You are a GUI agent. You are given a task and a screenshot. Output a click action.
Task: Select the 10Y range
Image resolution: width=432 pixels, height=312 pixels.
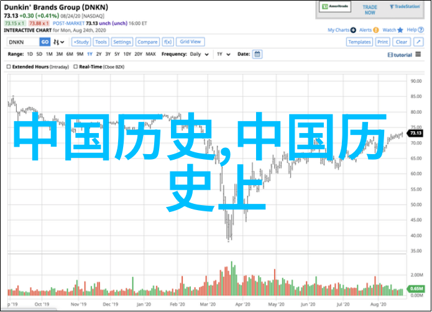pos(127,54)
